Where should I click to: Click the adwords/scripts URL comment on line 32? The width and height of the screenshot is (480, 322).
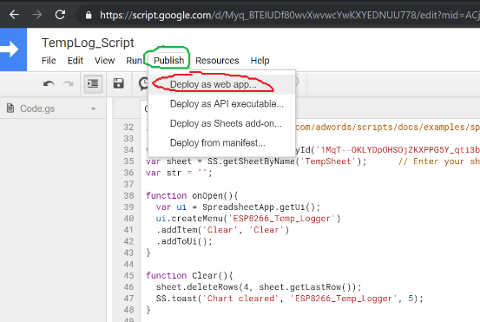point(387,127)
